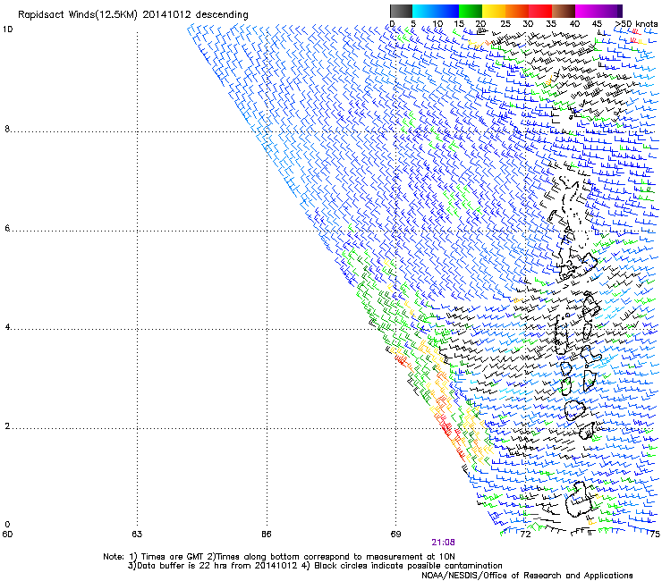The width and height of the screenshot is (662, 581).
Task: Click the longitude axis label '72'
Action: pyautogui.click(x=525, y=535)
